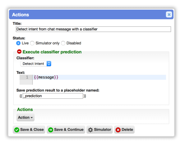Select the Simulator only radio button
Screen dimensions: 185x144
[x=32, y=43]
